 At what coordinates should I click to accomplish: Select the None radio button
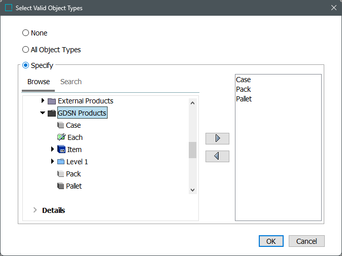pyautogui.click(x=26, y=33)
